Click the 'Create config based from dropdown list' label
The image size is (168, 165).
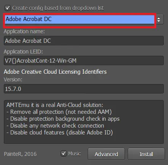[x=58, y=8]
